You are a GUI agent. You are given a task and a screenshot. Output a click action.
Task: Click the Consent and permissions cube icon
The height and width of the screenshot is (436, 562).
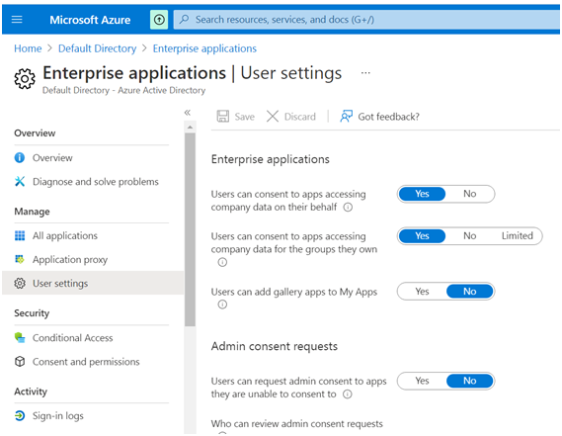[20, 362]
